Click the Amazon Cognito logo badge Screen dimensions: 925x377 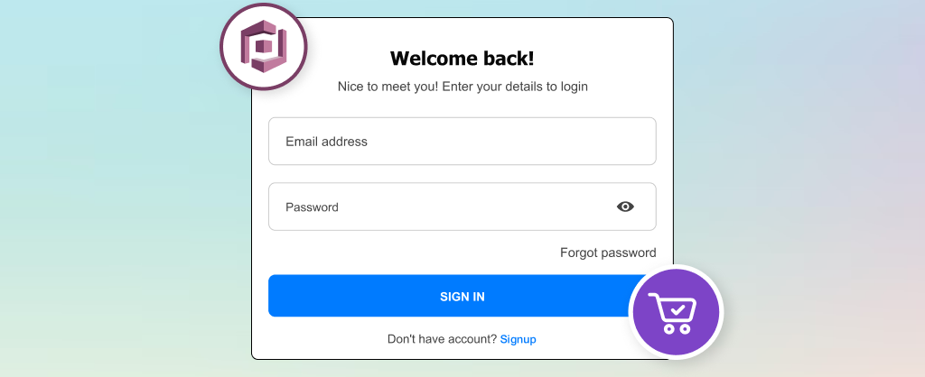pos(264,47)
